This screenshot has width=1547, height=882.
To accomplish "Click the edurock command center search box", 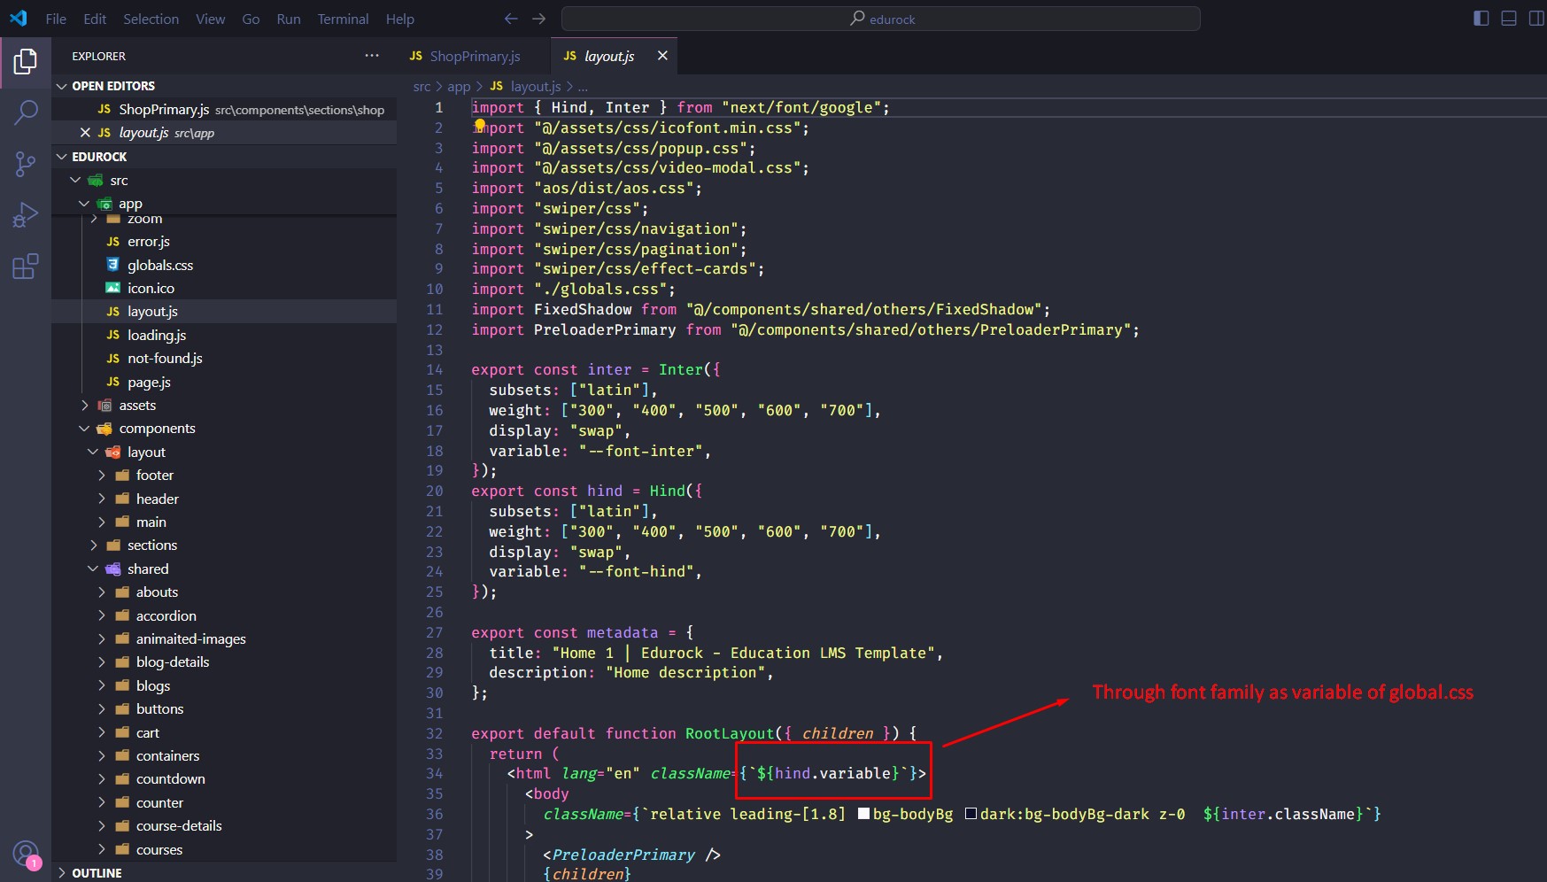I will 881,19.
